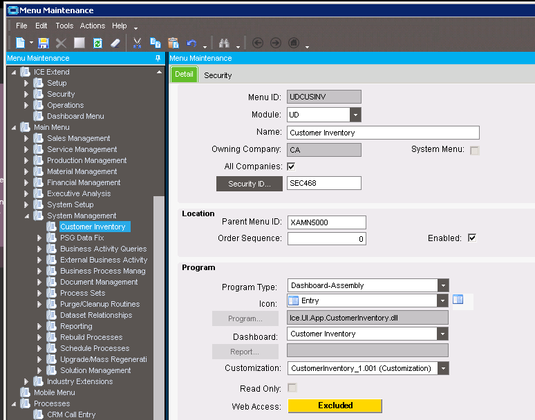Click the Clear eraser toolbar icon

[115, 43]
